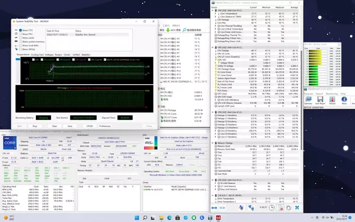Click the driver update magnifier icon

coord(185,30)
